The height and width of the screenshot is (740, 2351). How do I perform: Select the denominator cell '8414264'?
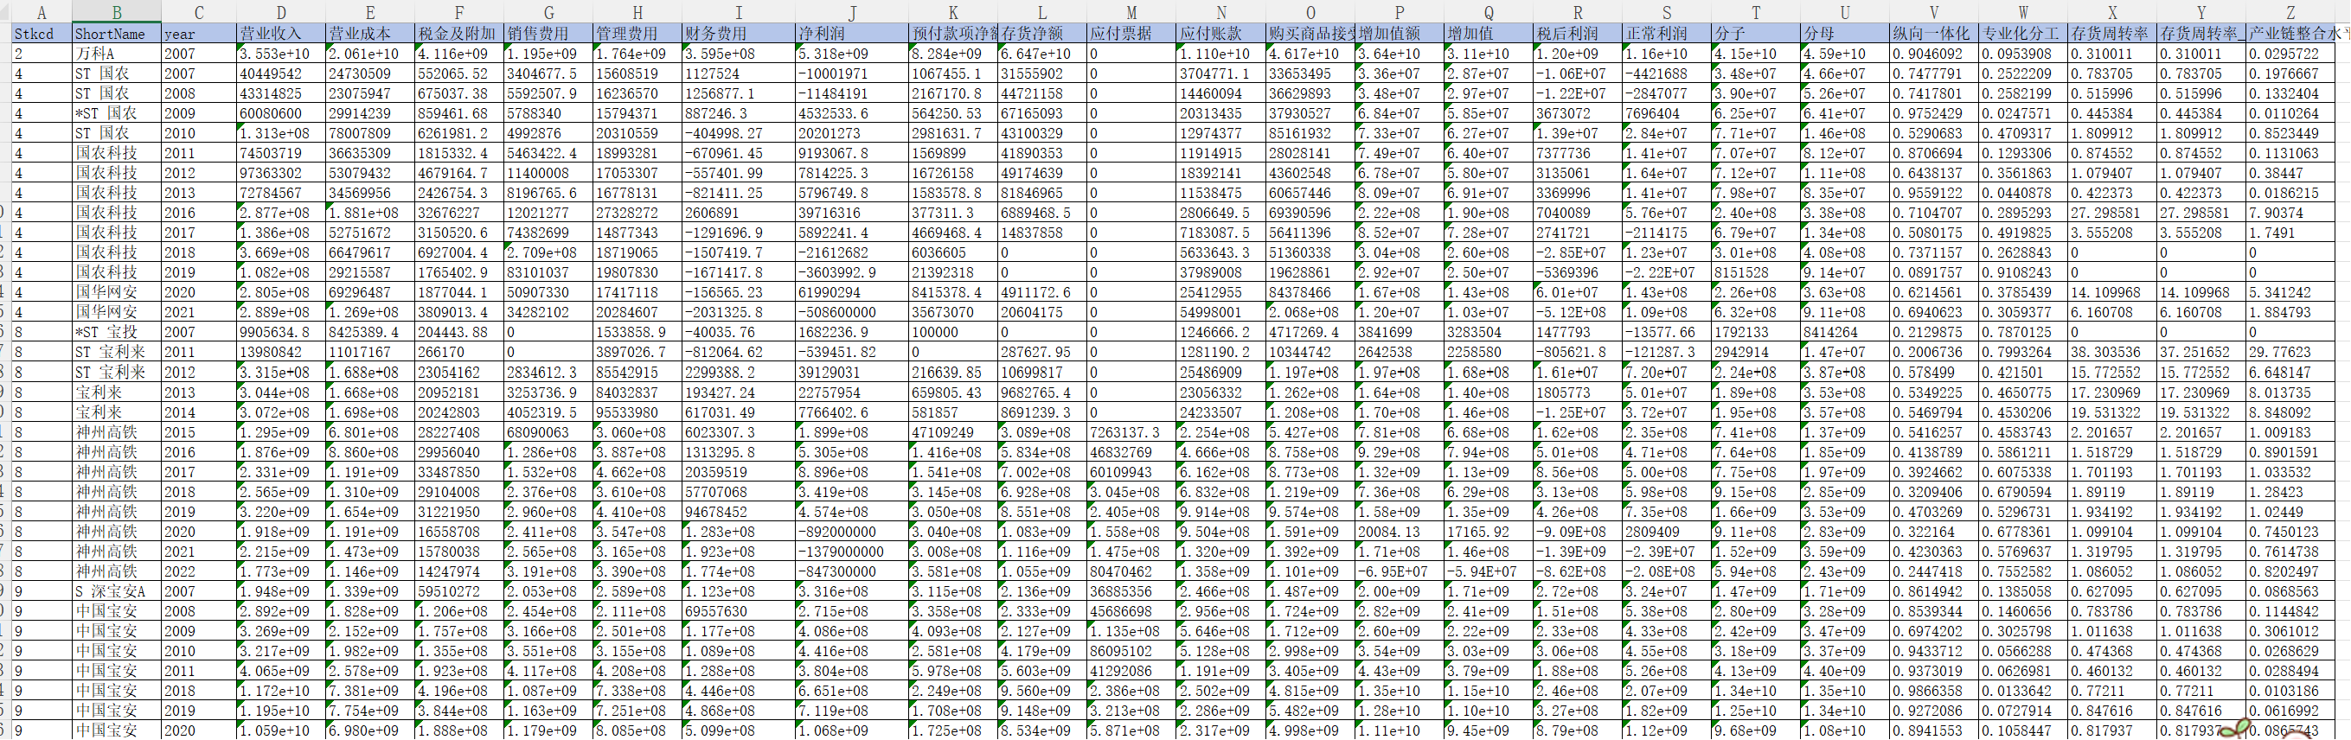1844,332
